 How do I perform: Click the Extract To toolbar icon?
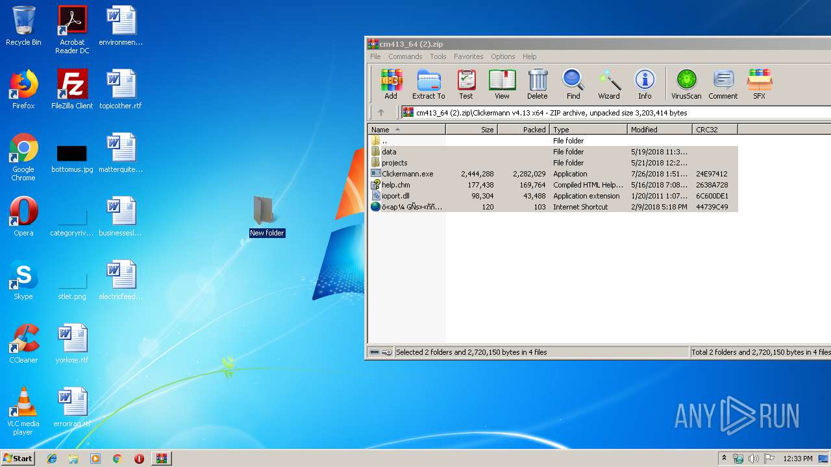(428, 84)
